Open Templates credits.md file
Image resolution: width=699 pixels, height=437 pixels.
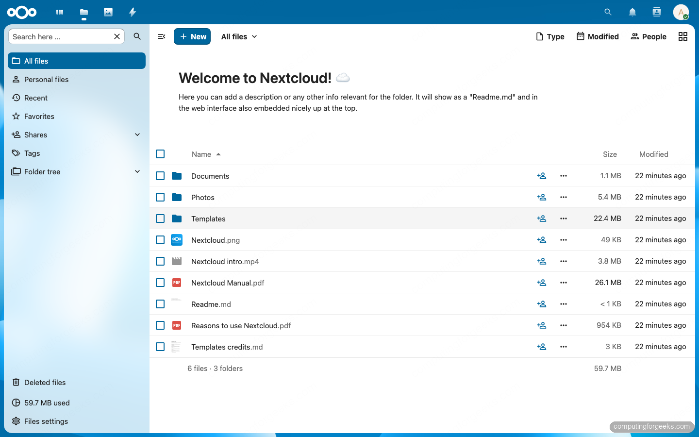(x=227, y=347)
